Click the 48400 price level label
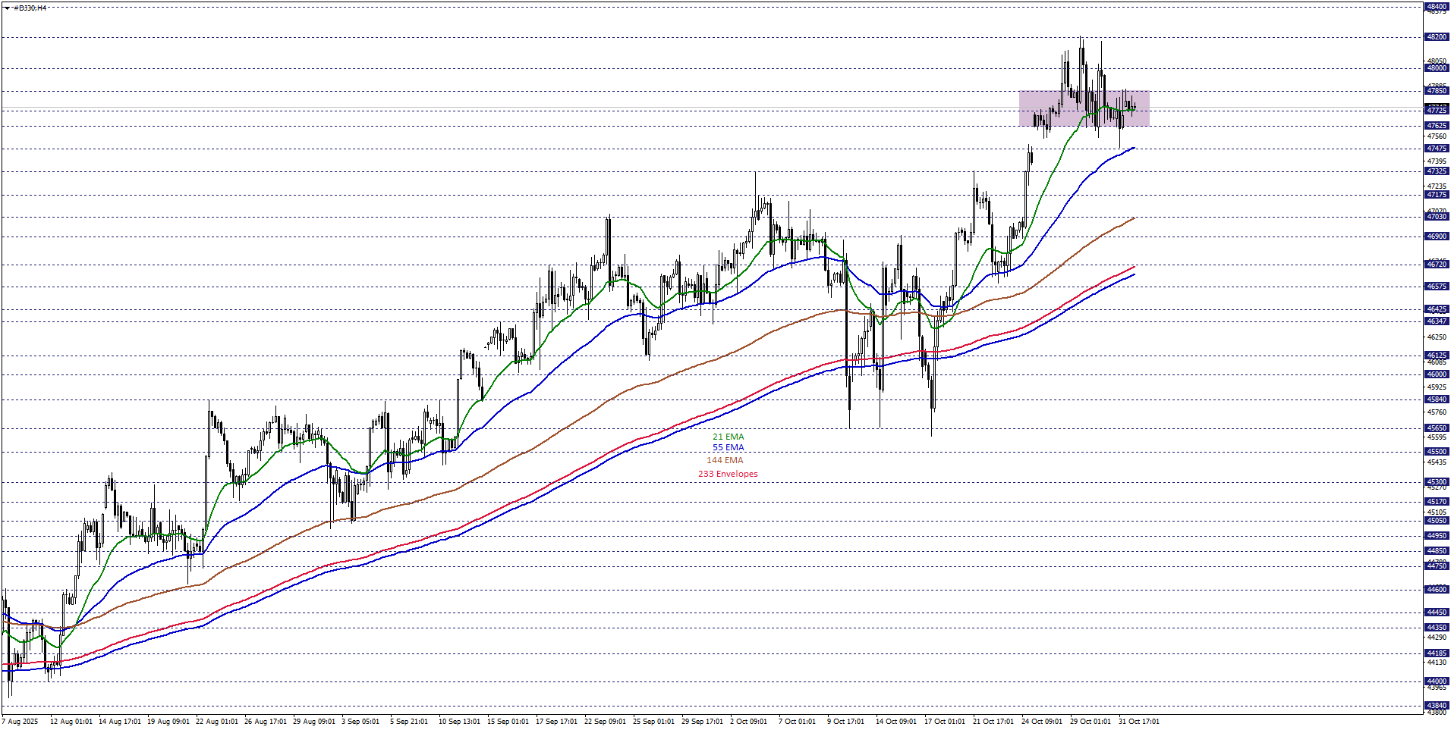This screenshot has width=1454, height=730. [1436, 7]
